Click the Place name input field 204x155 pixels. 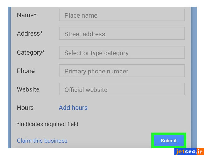tap(122, 15)
